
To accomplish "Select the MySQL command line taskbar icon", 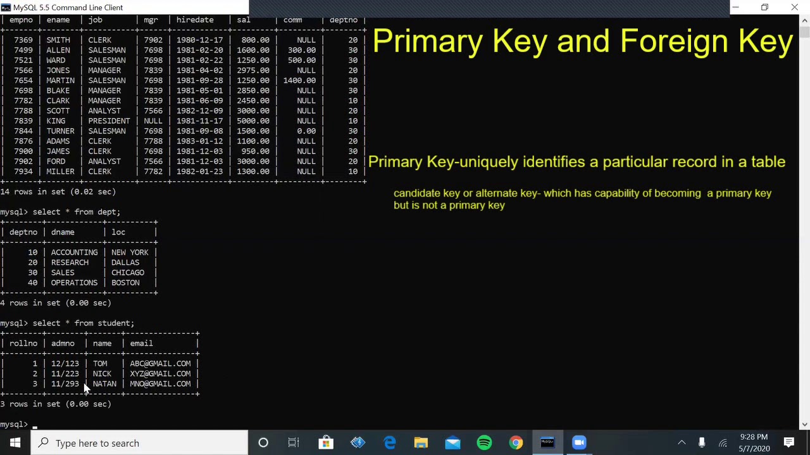I will click(547, 443).
